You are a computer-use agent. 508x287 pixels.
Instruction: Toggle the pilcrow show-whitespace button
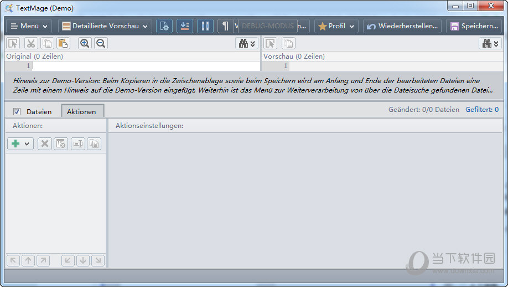(225, 26)
